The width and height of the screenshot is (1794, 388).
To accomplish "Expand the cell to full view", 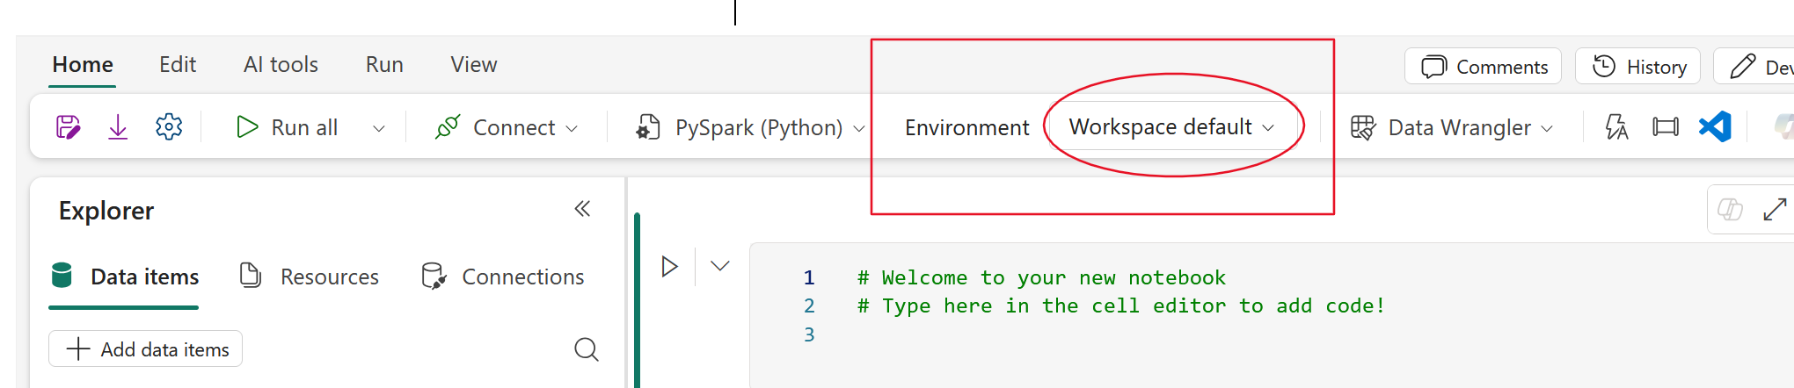I will (x=1775, y=210).
